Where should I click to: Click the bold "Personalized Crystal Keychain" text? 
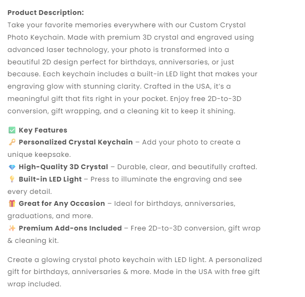pyautogui.click(x=76, y=142)
